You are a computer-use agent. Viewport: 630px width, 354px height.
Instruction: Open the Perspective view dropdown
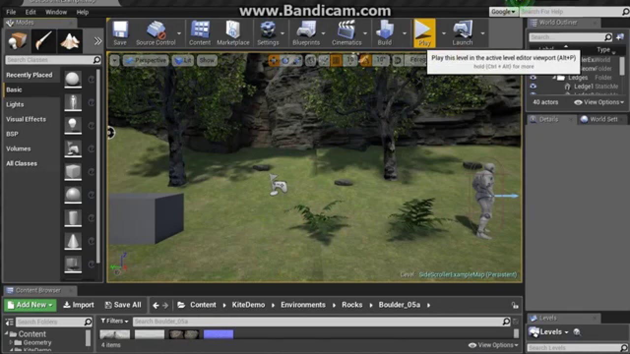[x=146, y=60]
